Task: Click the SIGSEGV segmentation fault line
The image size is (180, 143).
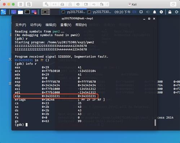Action: (x=61, y=56)
